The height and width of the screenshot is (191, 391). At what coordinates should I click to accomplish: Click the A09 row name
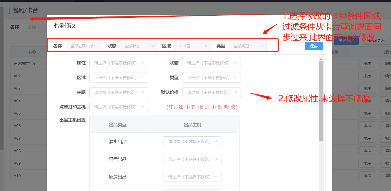click(17, 163)
